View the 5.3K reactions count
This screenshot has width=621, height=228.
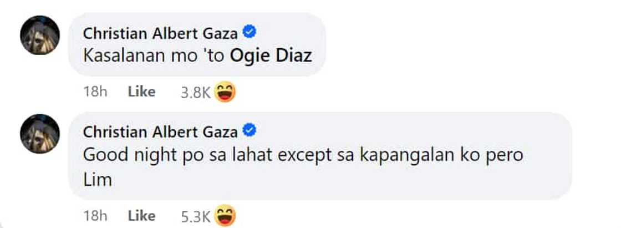[x=195, y=216]
